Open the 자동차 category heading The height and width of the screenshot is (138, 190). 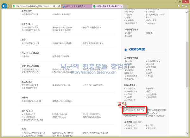[x=25, y=97]
